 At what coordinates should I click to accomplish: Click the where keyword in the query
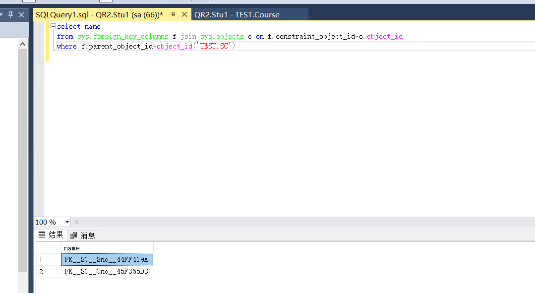coord(67,46)
